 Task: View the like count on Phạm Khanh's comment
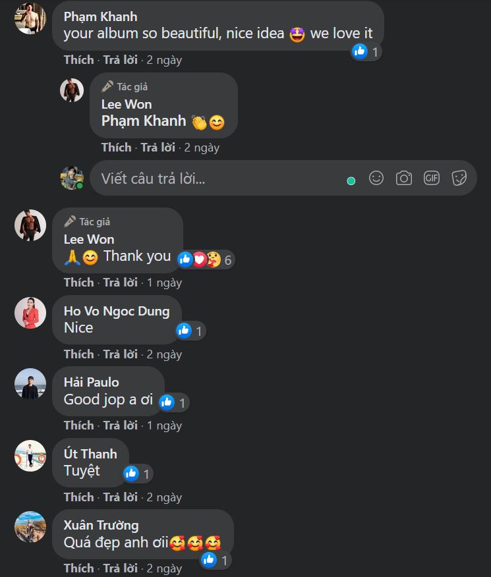pyautogui.click(x=366, y=52)
